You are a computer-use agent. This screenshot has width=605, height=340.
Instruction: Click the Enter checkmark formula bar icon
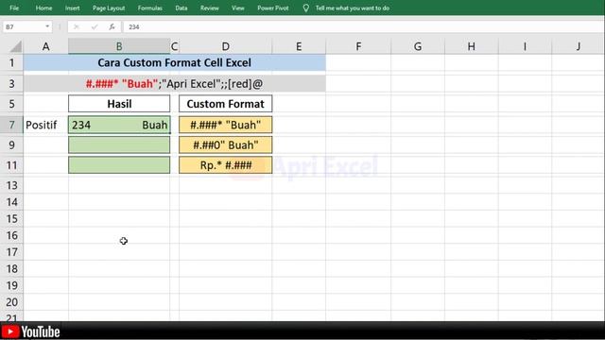[x=95, y=27]
